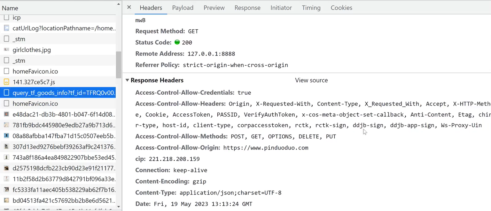The height and width of the screenshot is (211, 491).
Task: Click the scroll-down arrow of the request list
Action: 119,207
